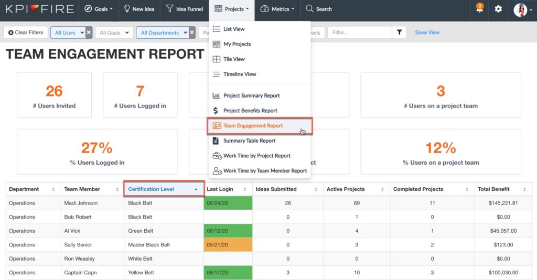Screen dimensions: 537x280
Task: Click Clear Filters button
Action: click(x=26, y=33)
